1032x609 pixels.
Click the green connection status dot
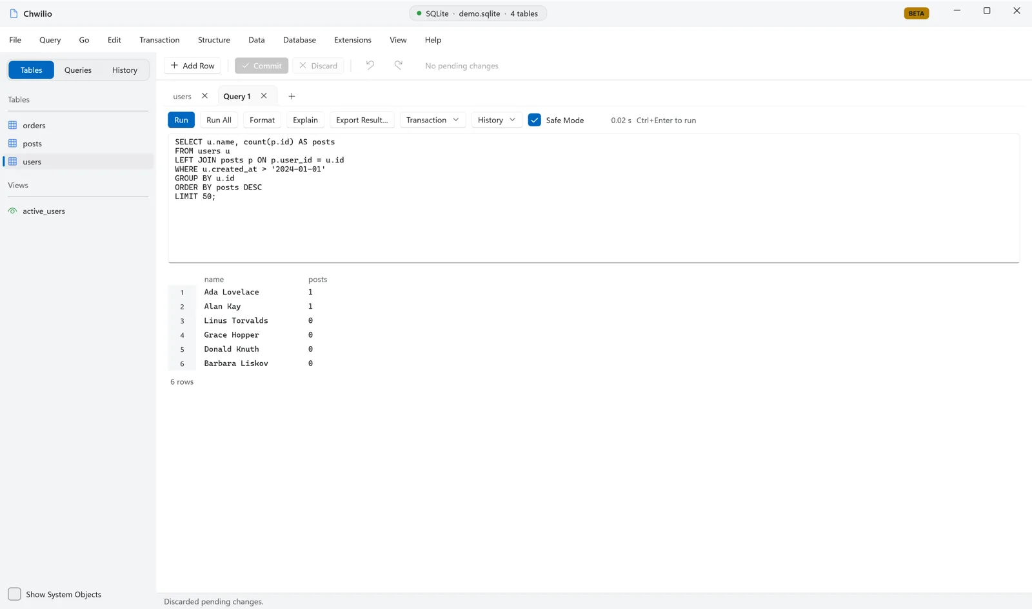tap(419, 13)
